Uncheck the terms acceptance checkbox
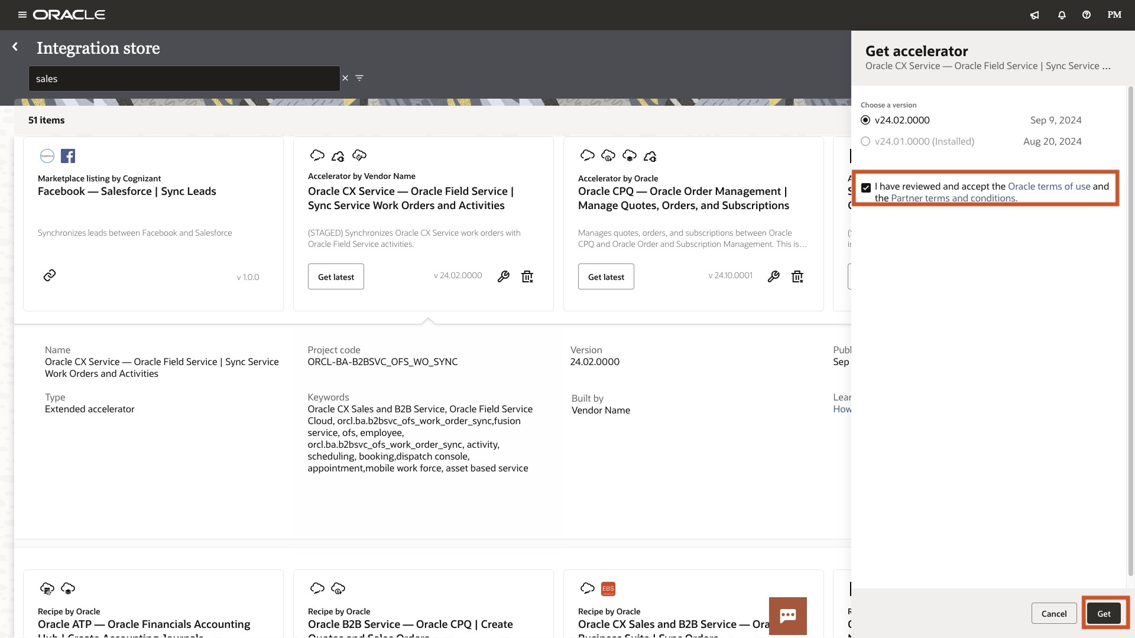Viewport: 1135px width, 638px height. pos(866,188)
